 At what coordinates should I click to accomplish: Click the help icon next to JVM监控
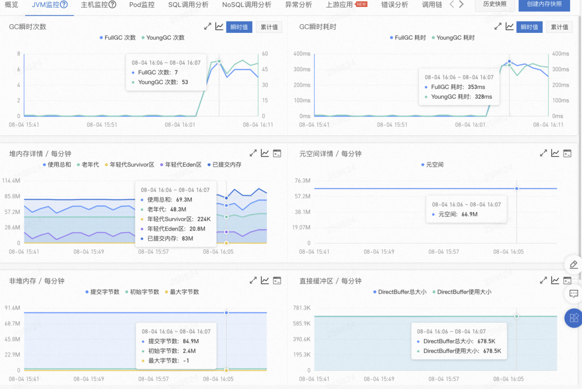click(x=64, y=5)
